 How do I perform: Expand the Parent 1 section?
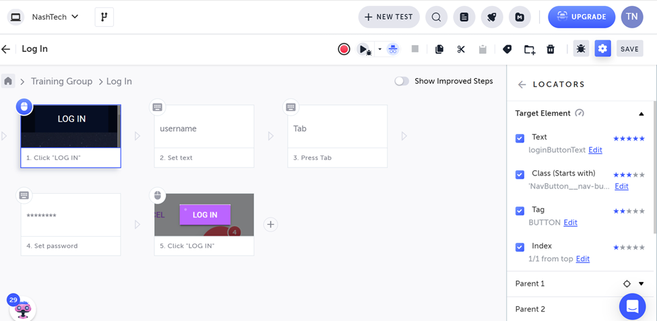point(641,284)
